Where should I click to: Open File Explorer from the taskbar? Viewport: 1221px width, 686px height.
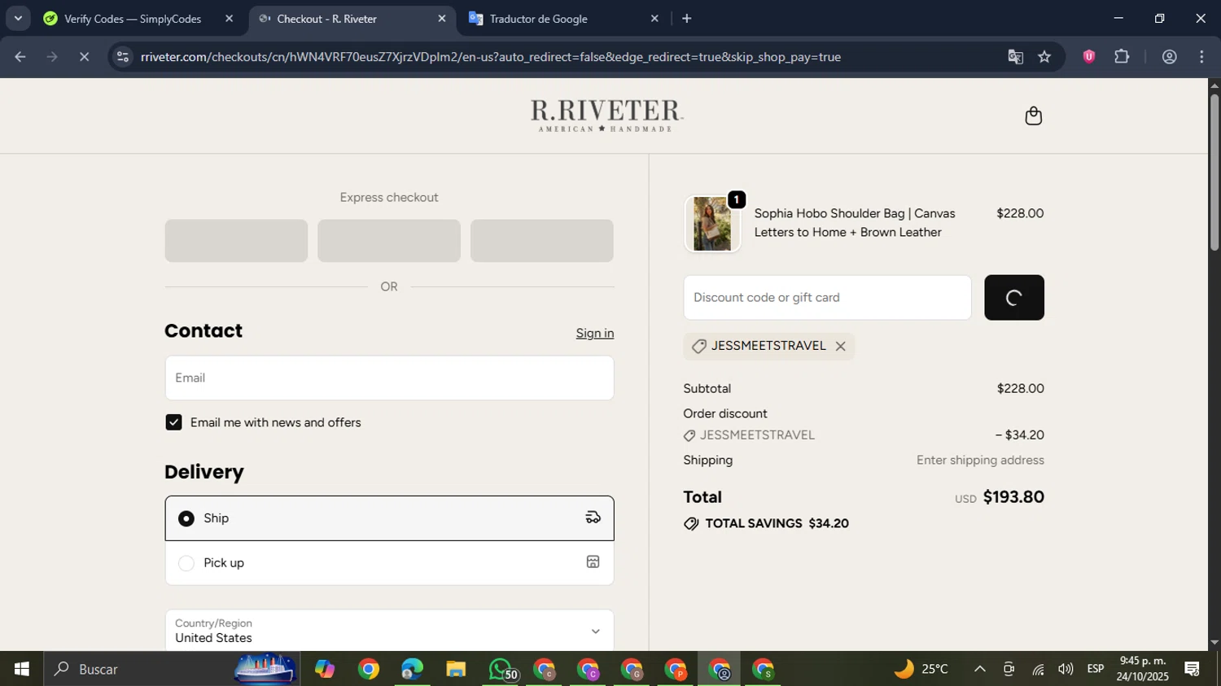(456, 669)
